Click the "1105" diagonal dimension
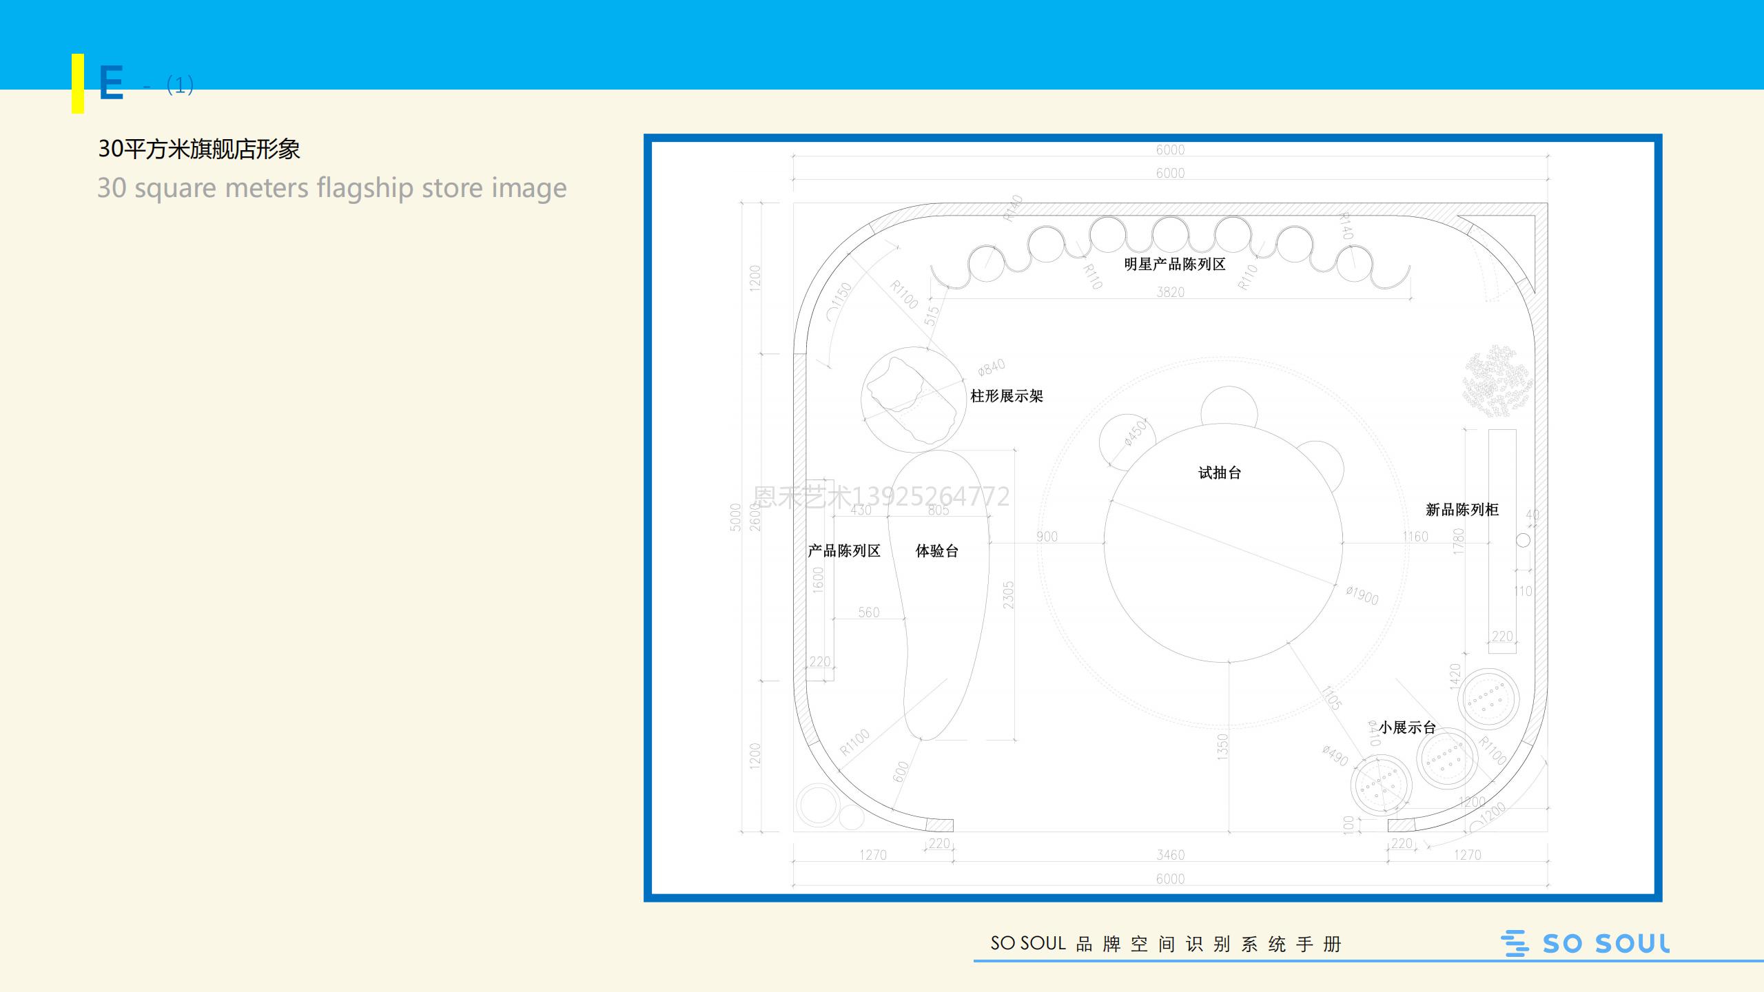The width and height of the screenshot is (1764, 992). pos(1332,699)
